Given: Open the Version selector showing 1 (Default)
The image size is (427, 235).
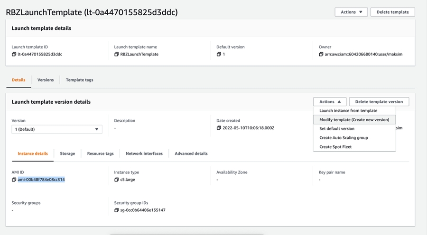Looking at the screenshot, I should tap(56, 129).
